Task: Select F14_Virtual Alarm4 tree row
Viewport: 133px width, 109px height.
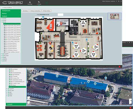Action: tap(12, 49)
